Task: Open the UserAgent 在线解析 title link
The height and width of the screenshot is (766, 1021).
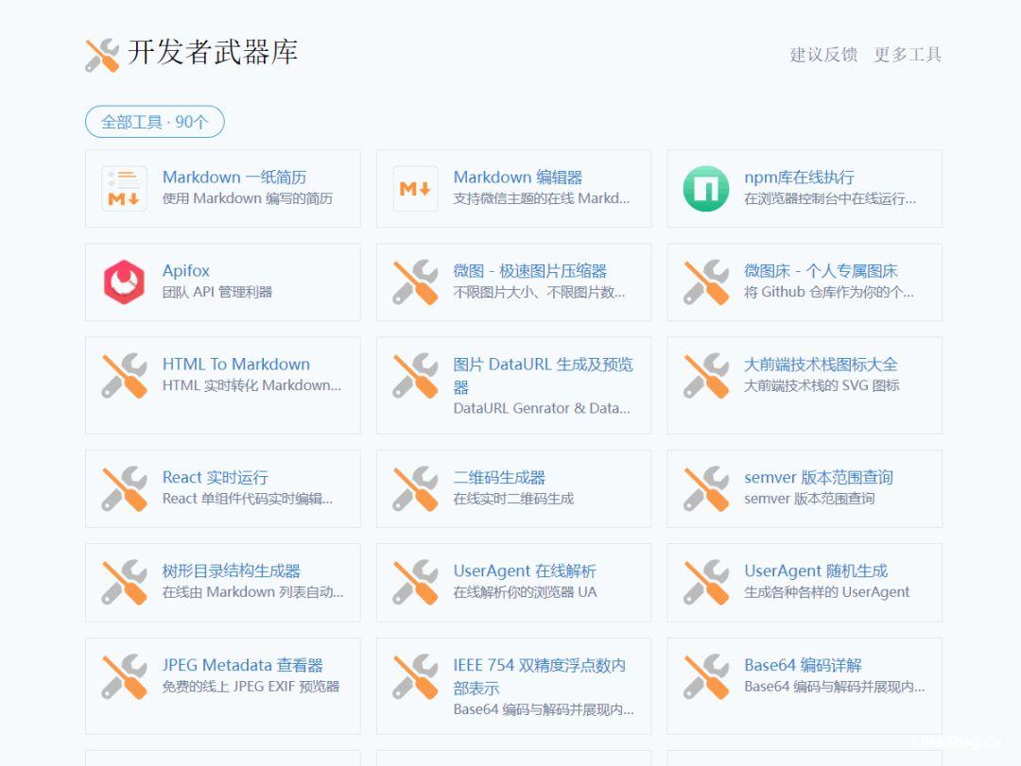Action: point(525,570)
